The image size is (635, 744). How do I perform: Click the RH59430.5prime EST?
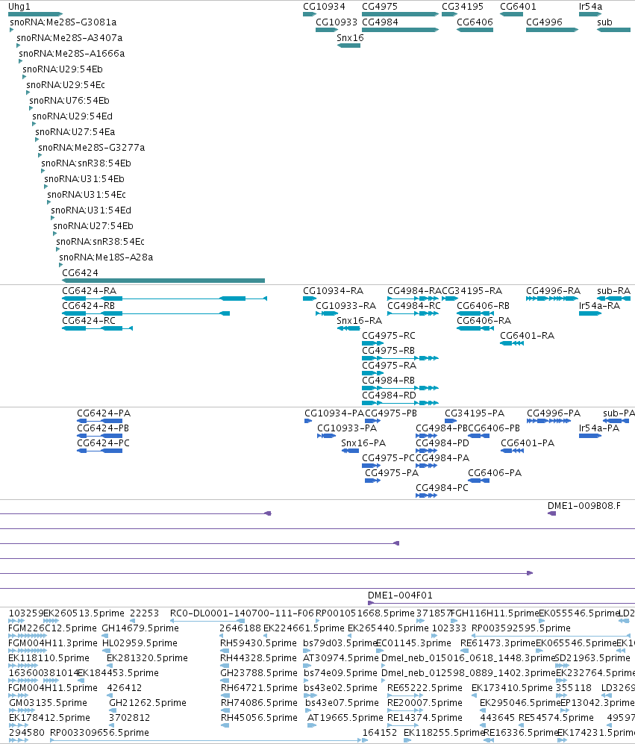(225, 651)
